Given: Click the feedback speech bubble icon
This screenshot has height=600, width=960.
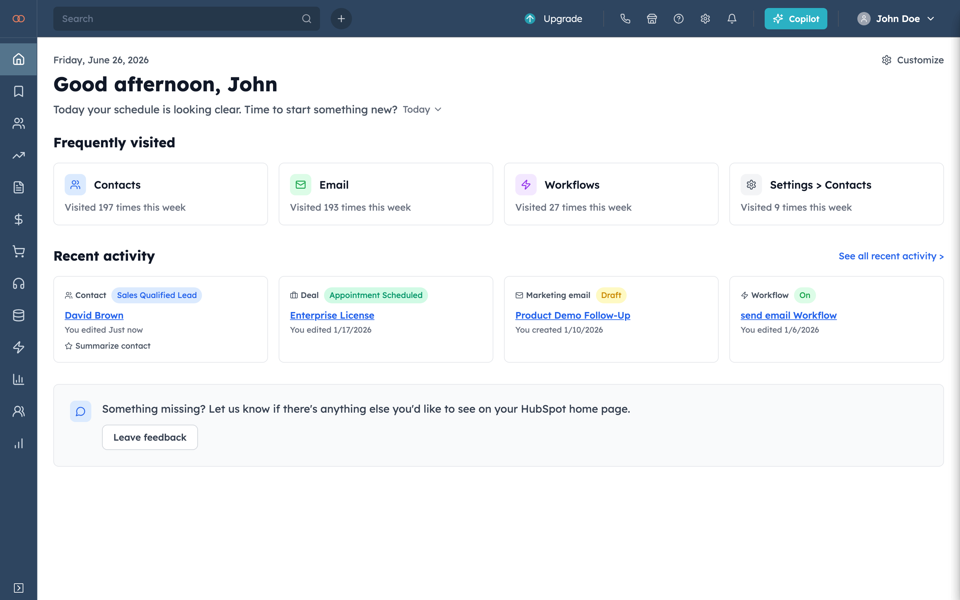Looking at the screenshot, I should [x=81, y=411].
